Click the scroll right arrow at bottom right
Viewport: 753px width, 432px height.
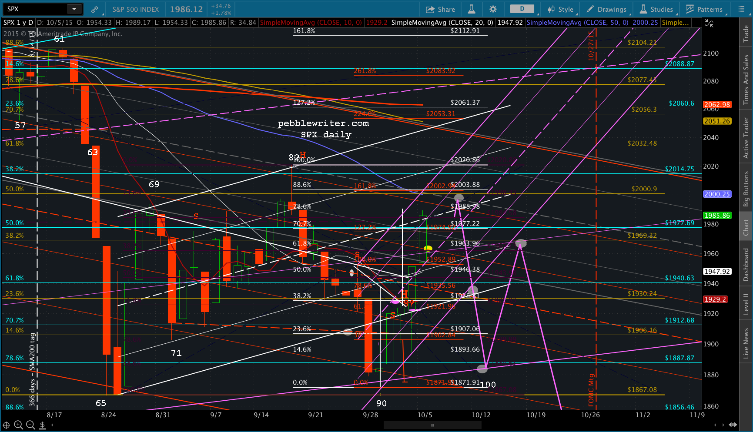click(x=724, y=425)
